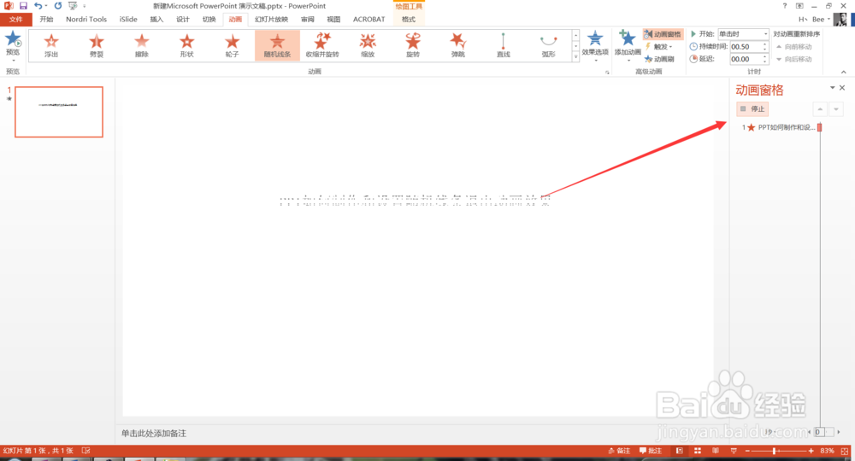The image size is (855, 461).
Task: Apply the Wipe animation effect
Action: tap(142, 45)
